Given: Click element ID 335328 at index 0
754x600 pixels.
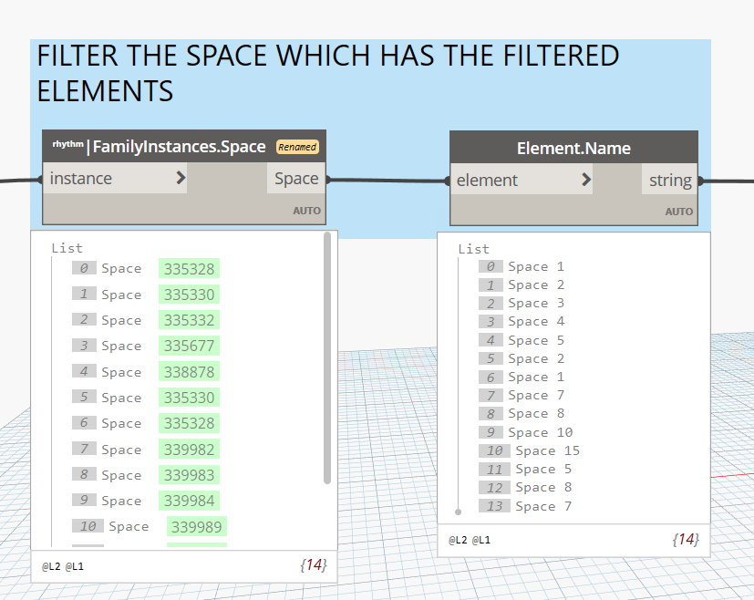Looking at the screenshot, I should click(x=189, y=268).
